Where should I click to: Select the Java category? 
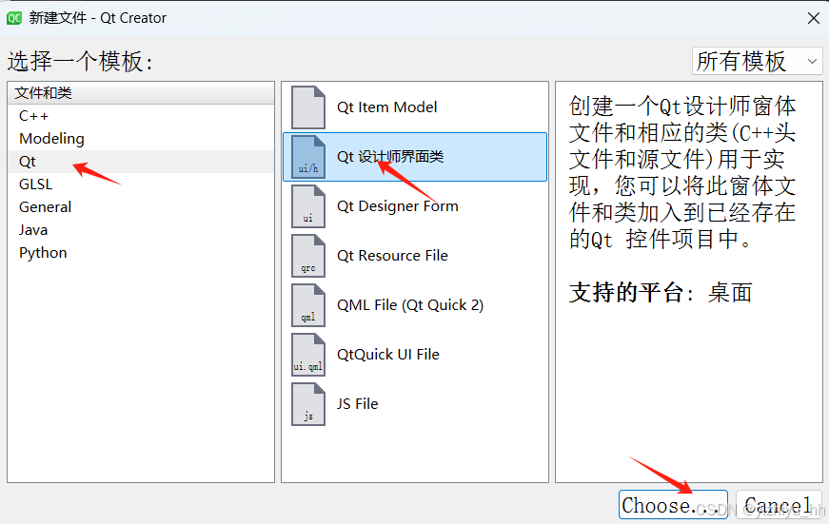click(x=141, y=230)
